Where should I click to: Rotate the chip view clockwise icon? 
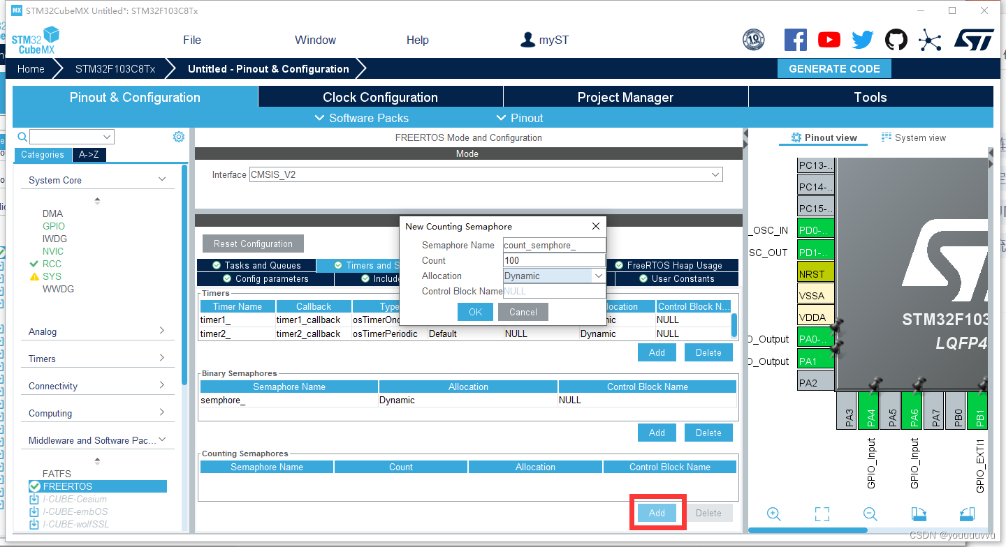919,514
